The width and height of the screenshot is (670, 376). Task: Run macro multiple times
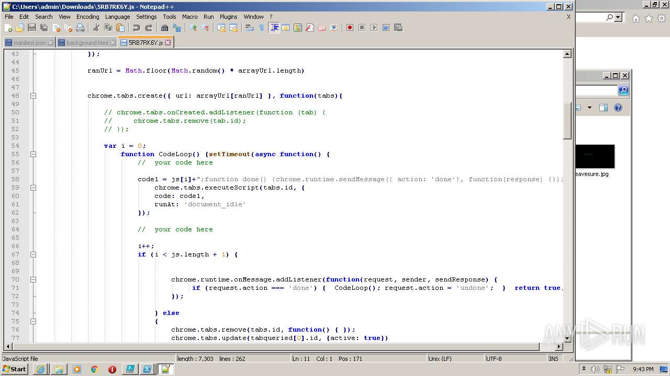tap(386, 28)
